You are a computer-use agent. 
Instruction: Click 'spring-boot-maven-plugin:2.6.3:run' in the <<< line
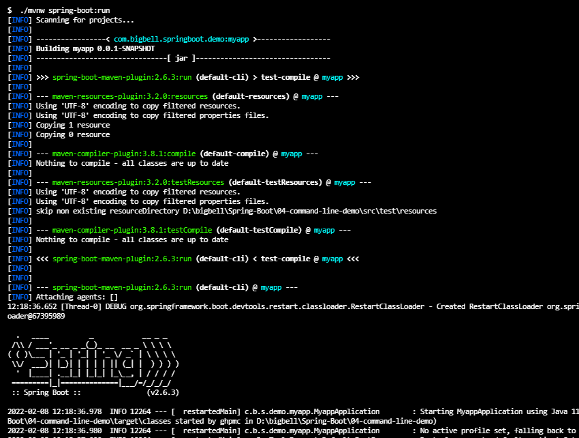[122, 259]
